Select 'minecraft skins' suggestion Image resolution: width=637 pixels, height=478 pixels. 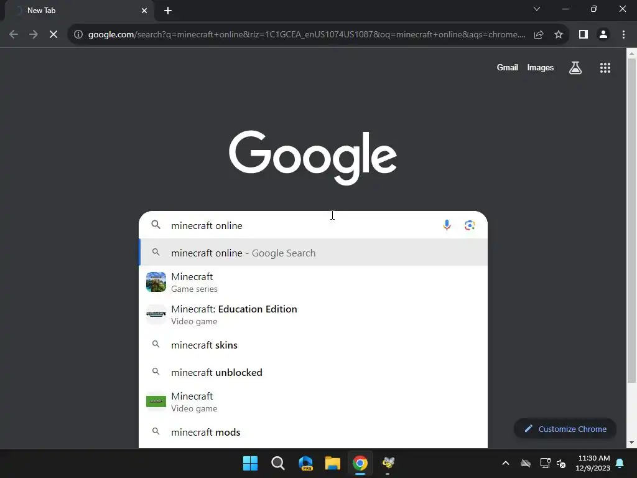(x=314, y=345)
